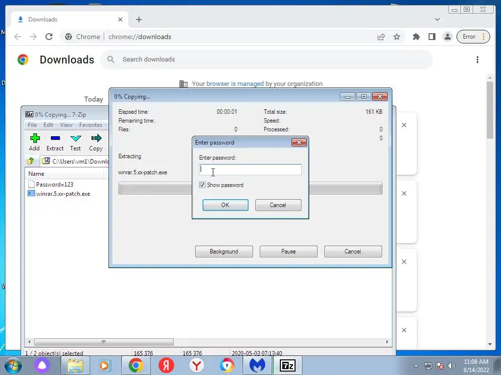Click the Action Center flag tray icon
This screenshot has width=501, height=375.
[x=440, y=366]
